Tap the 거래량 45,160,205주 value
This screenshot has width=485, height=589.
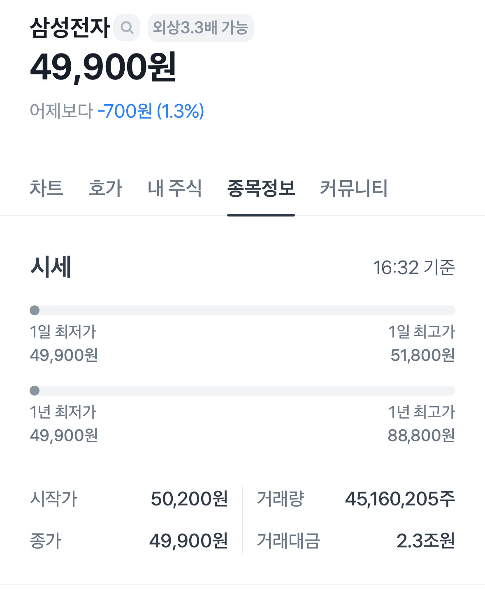click(x=400, y=498)
